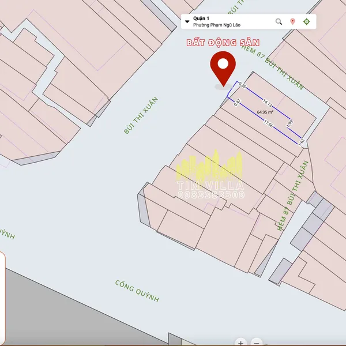This screenshot has width=346, height=346.
Task: Open the search magnifier in location bar
Action: click(x=279, y=22)
